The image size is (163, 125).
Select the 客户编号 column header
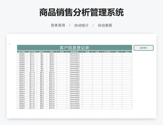(22, 52)
